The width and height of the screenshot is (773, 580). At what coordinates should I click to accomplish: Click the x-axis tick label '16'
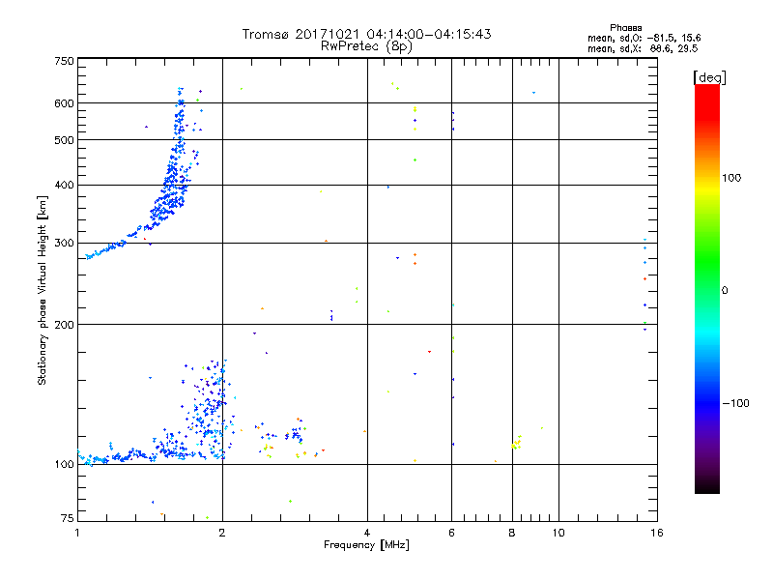[x=657, y=533]
